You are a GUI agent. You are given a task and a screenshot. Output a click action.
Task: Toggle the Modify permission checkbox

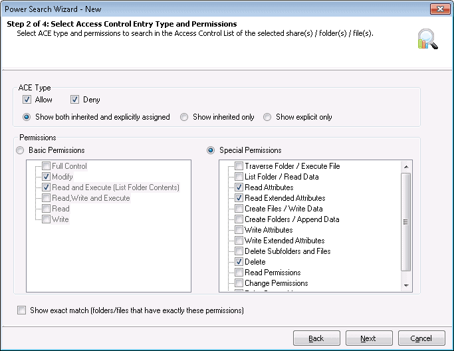(x=46, y=177)
